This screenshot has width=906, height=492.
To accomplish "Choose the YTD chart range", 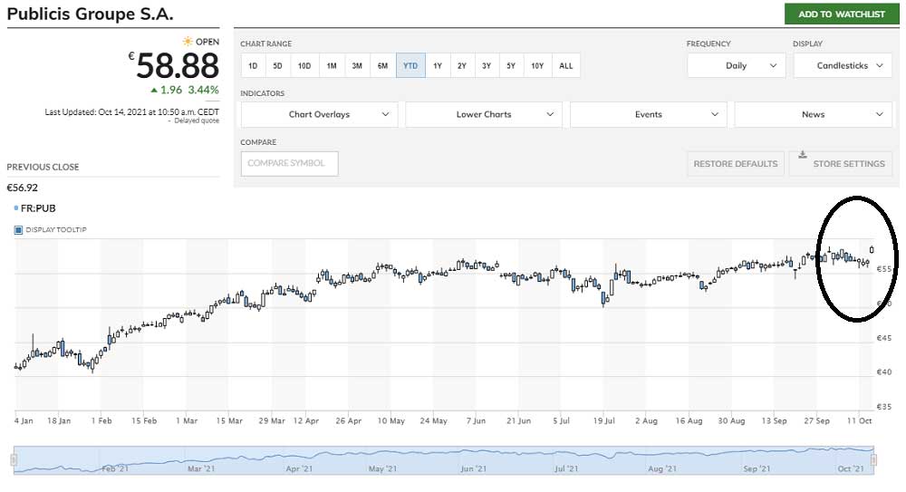I will tap(410, 66).
